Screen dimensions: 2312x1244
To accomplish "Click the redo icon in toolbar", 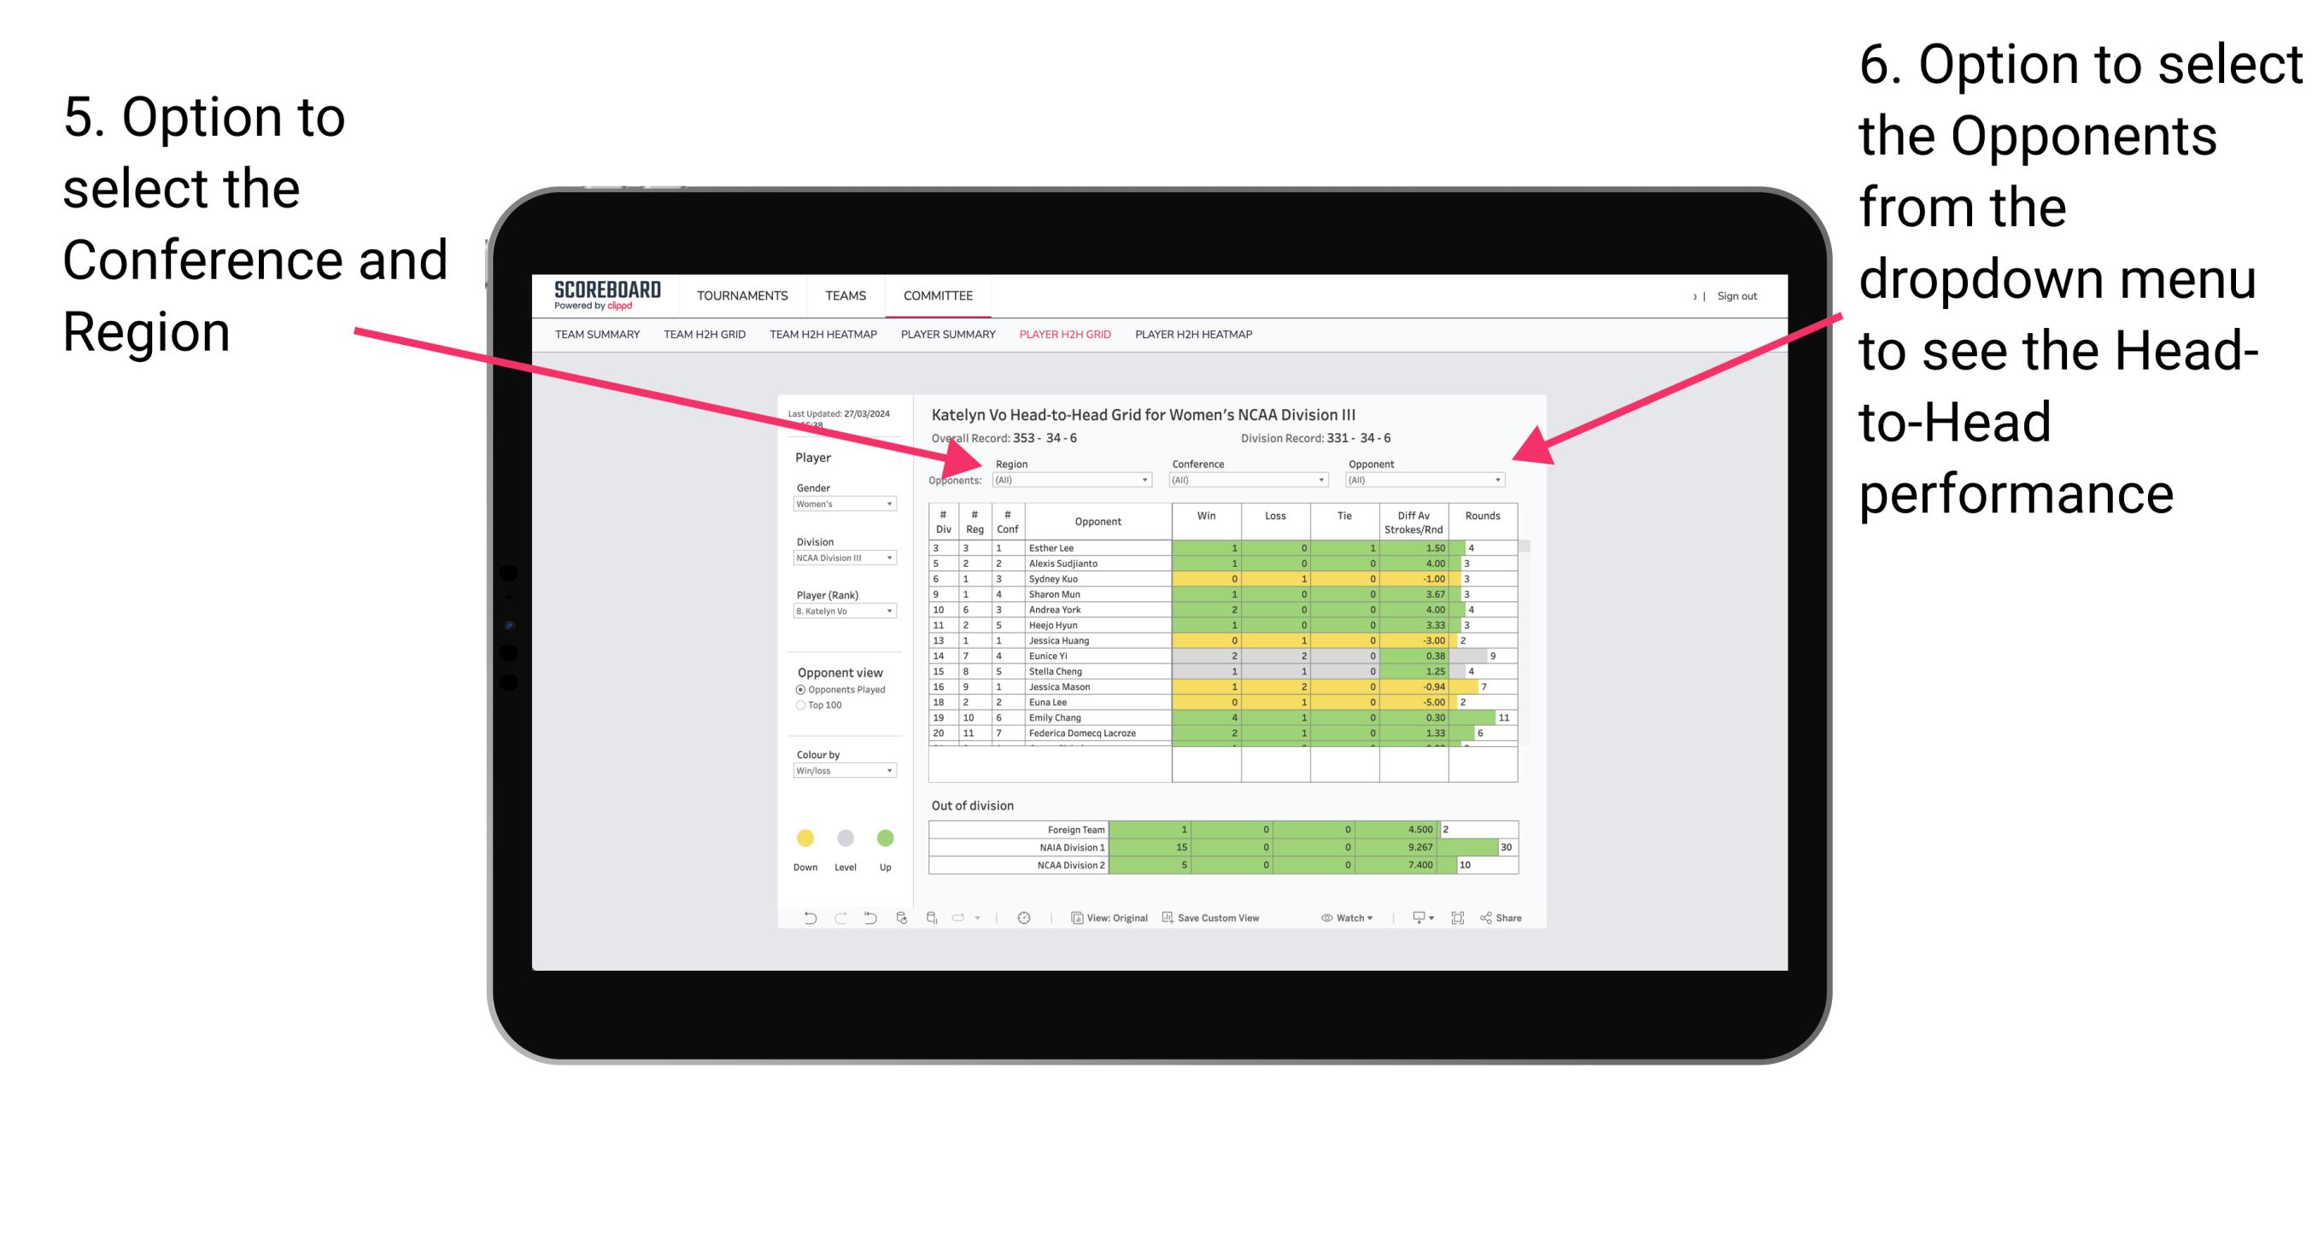I will (835, 920).
